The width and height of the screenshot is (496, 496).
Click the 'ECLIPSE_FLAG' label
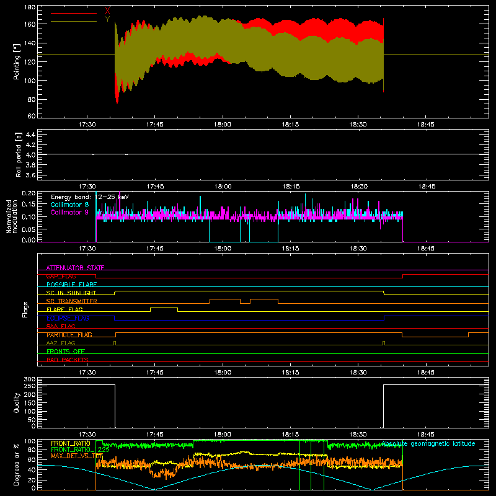click(x=68, y=318)
